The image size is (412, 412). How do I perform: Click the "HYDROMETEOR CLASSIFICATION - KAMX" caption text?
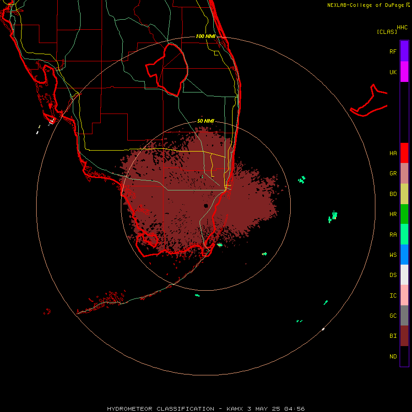tap(175, 409)
